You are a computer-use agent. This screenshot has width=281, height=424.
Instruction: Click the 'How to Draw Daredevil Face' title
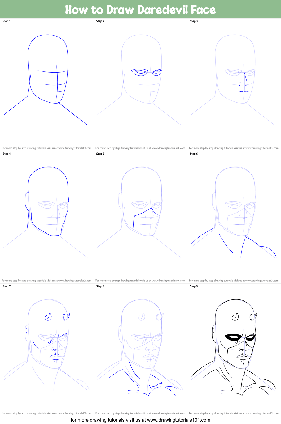(x=140, y=10)
